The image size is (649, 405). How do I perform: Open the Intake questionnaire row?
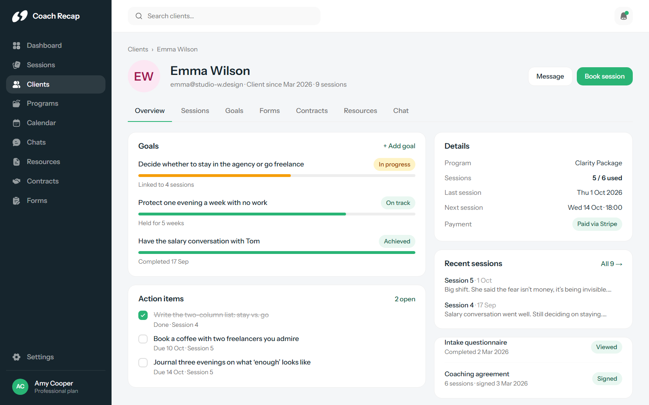pyautogui.click(x=533, y=347)
